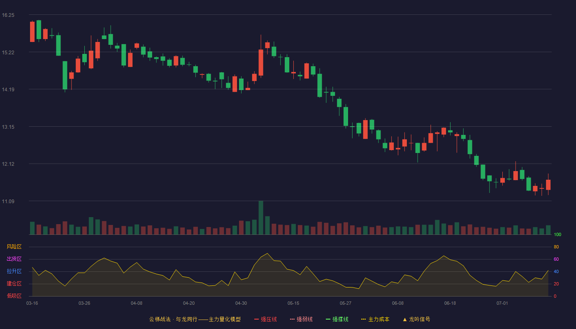Image resolution: width=576 pixels, height=329 pixels.
Task: Click the 04-30 date label
Action: 241,303
